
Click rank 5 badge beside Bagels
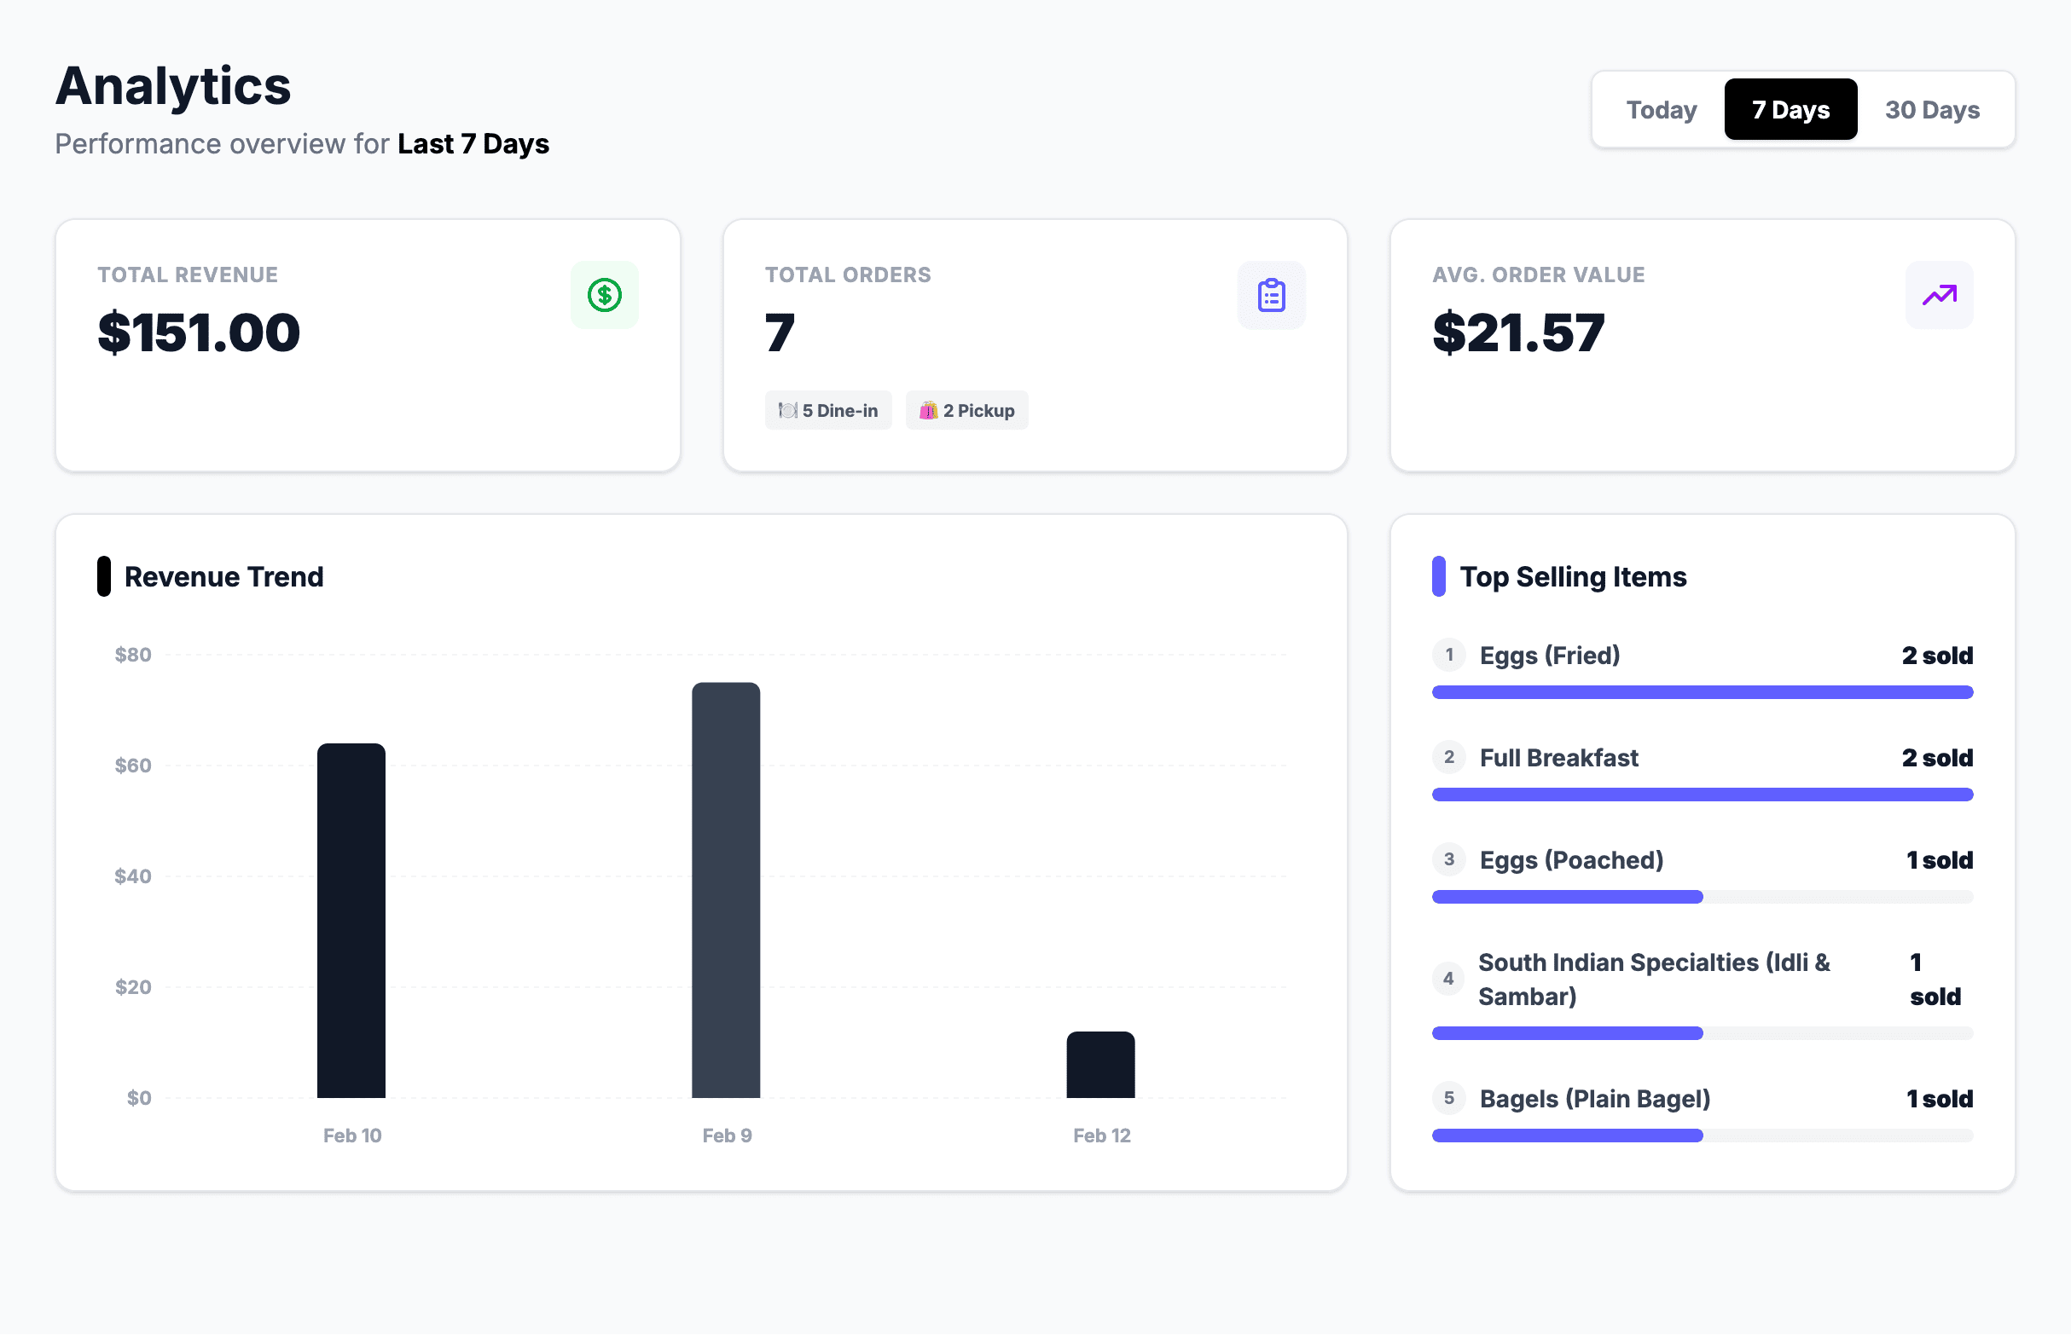coord(1448,1098)
